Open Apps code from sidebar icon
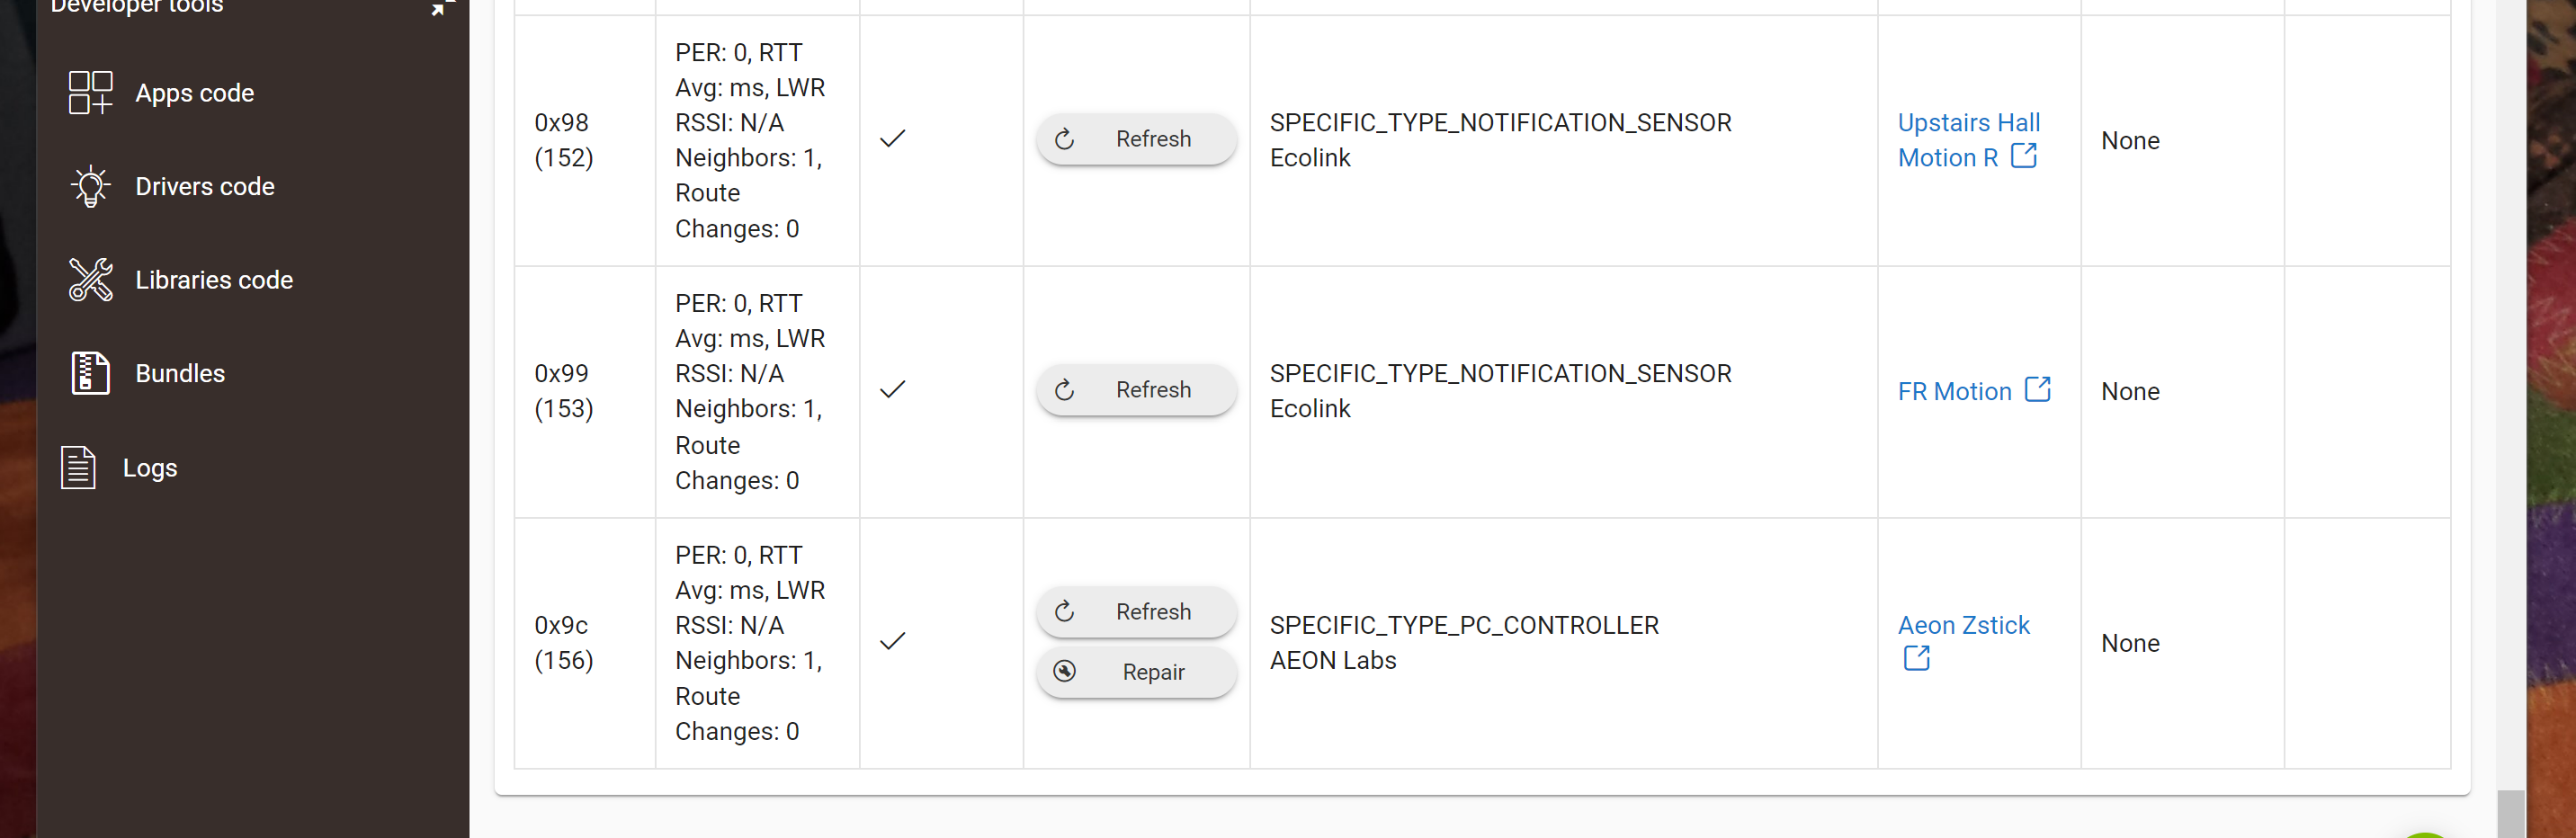 pyautogui.click(x=90, y=93)
